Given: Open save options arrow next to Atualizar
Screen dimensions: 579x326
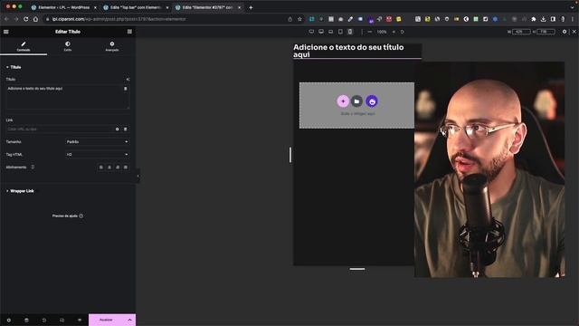Looking at the screenshot, I should coord(129,320).
